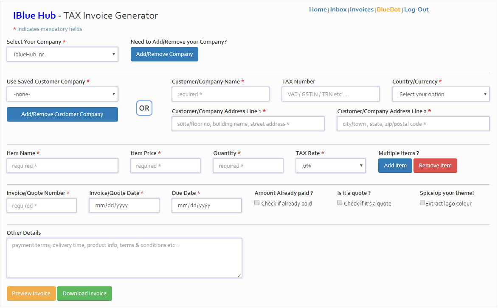Click the green Download Invoice button

(84, 294)
